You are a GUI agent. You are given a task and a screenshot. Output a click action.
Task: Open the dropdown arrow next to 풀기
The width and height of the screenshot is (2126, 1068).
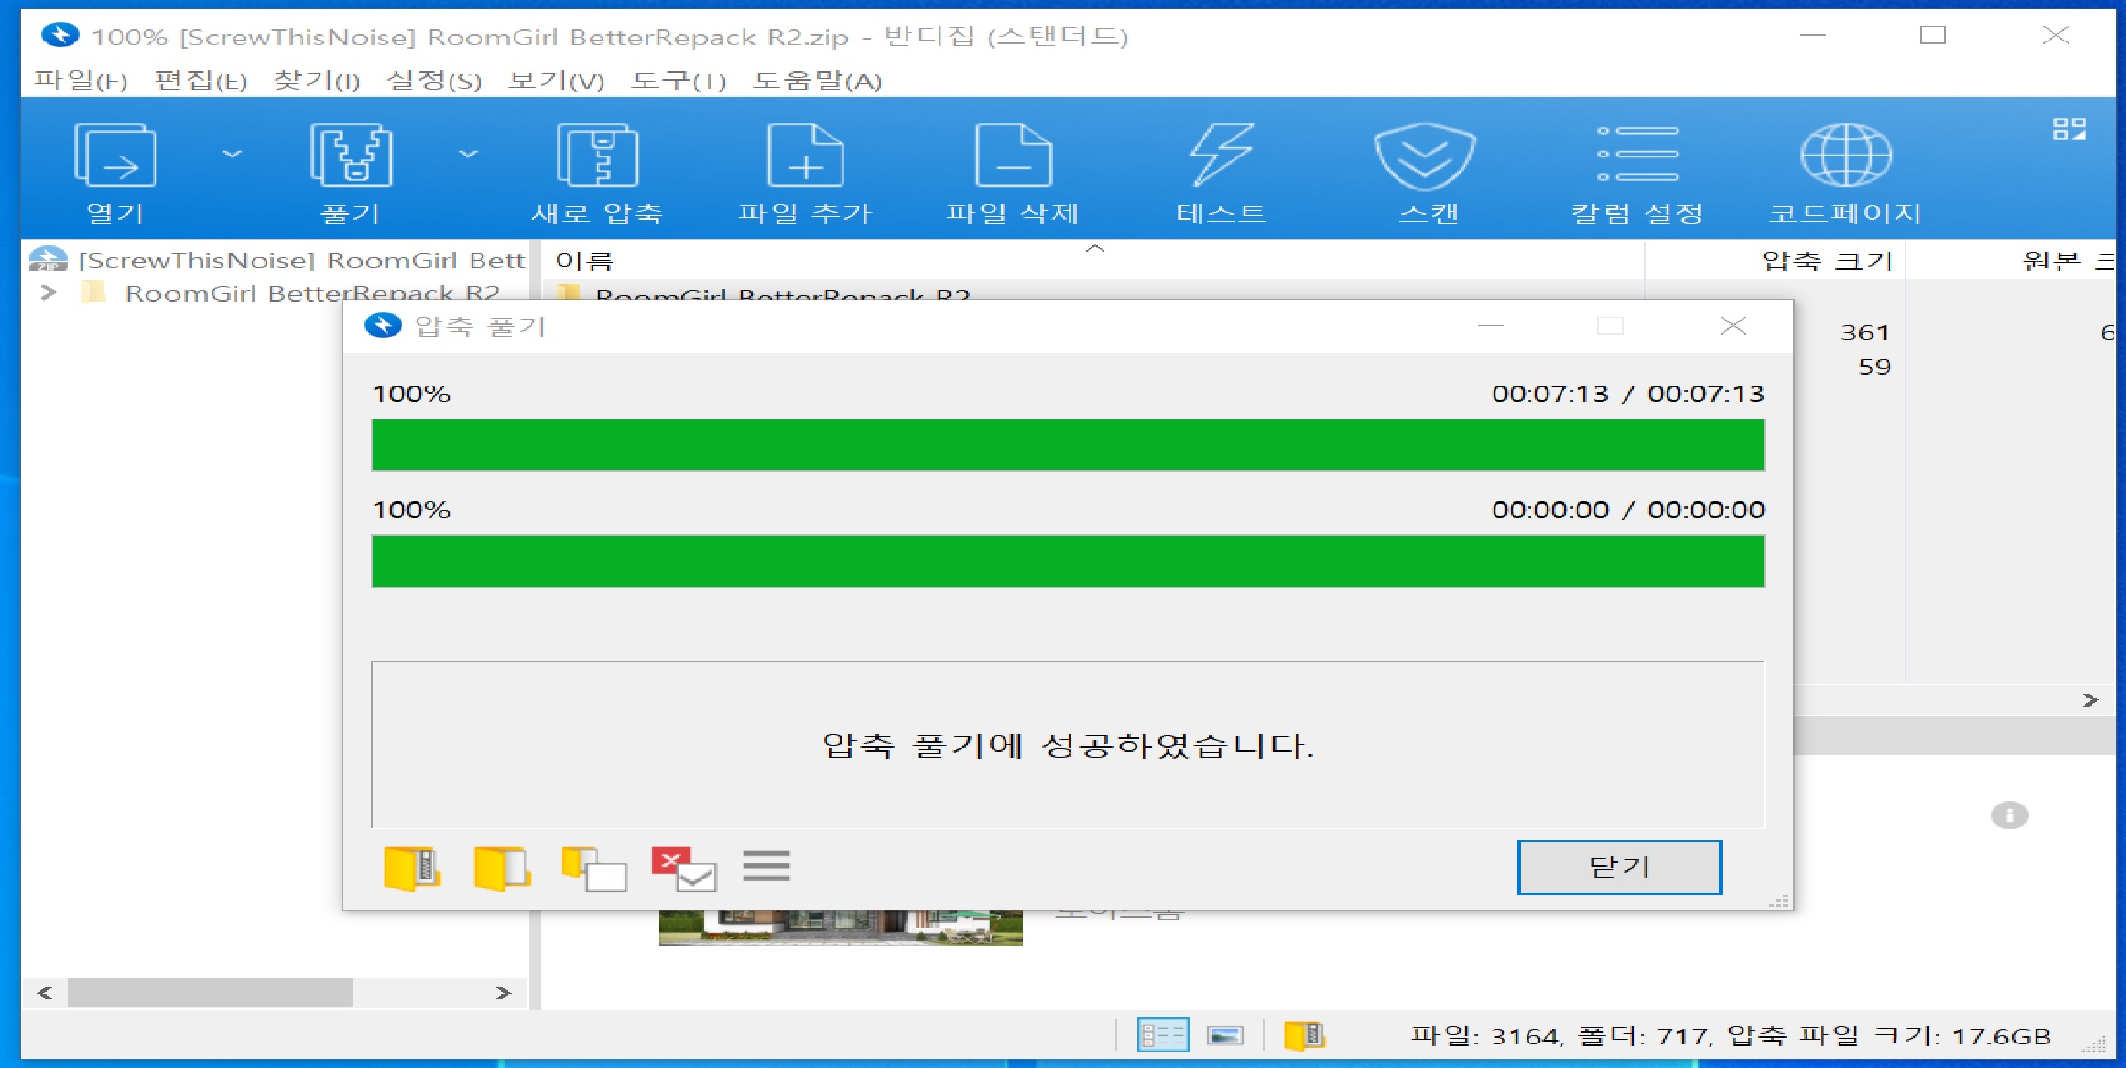coord(468,154)
